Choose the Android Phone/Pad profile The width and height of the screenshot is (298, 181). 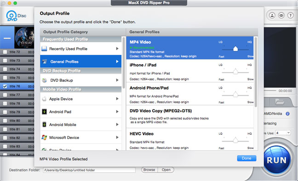pyautogui.click(x=190, y=94)
